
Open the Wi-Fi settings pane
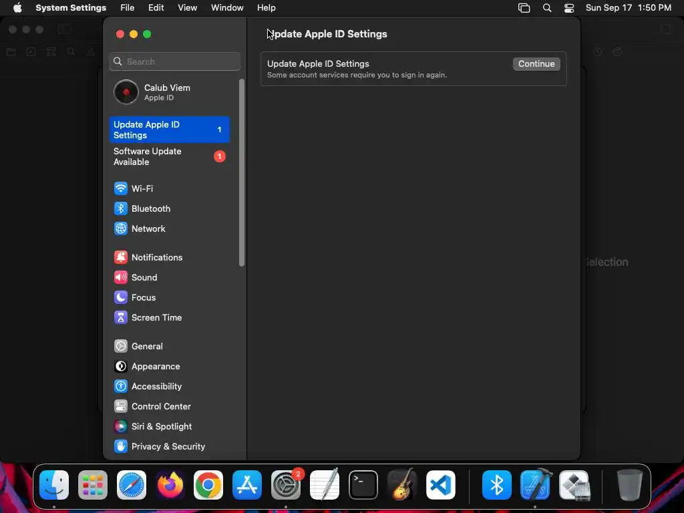[169, 188]
